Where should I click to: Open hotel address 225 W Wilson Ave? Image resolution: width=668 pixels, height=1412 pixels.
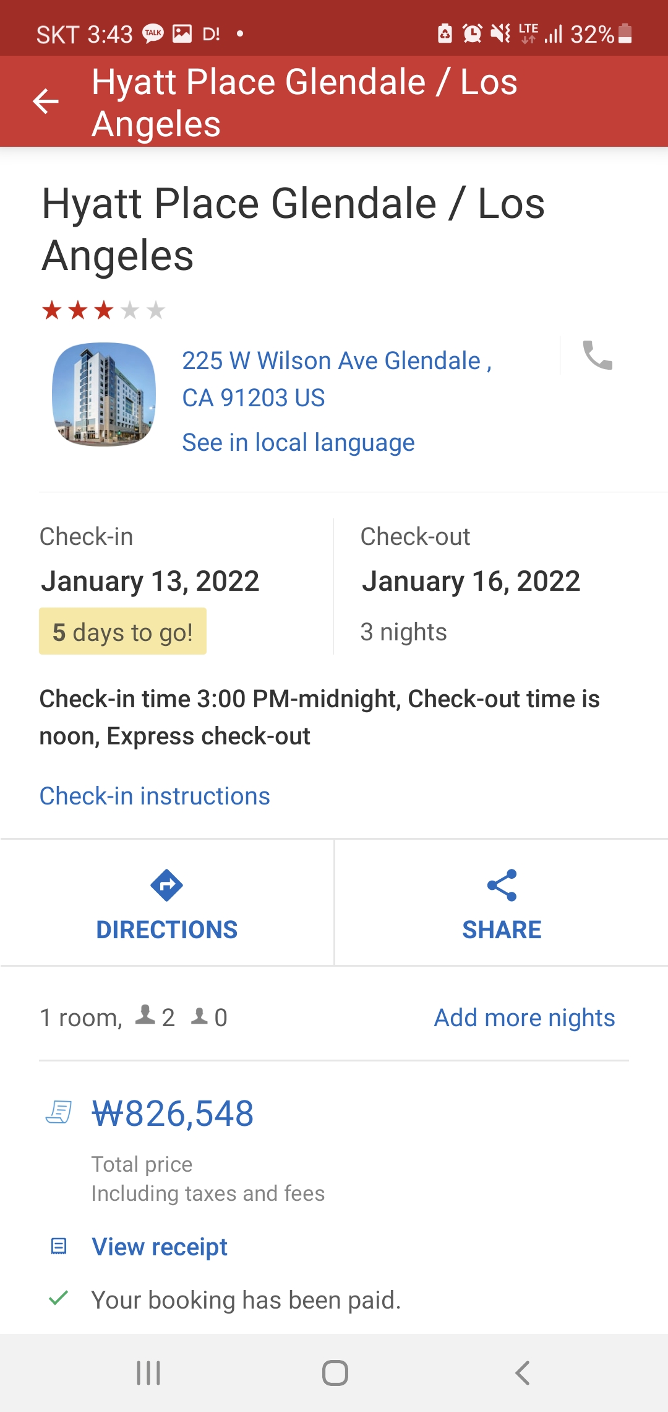(336, 378)
